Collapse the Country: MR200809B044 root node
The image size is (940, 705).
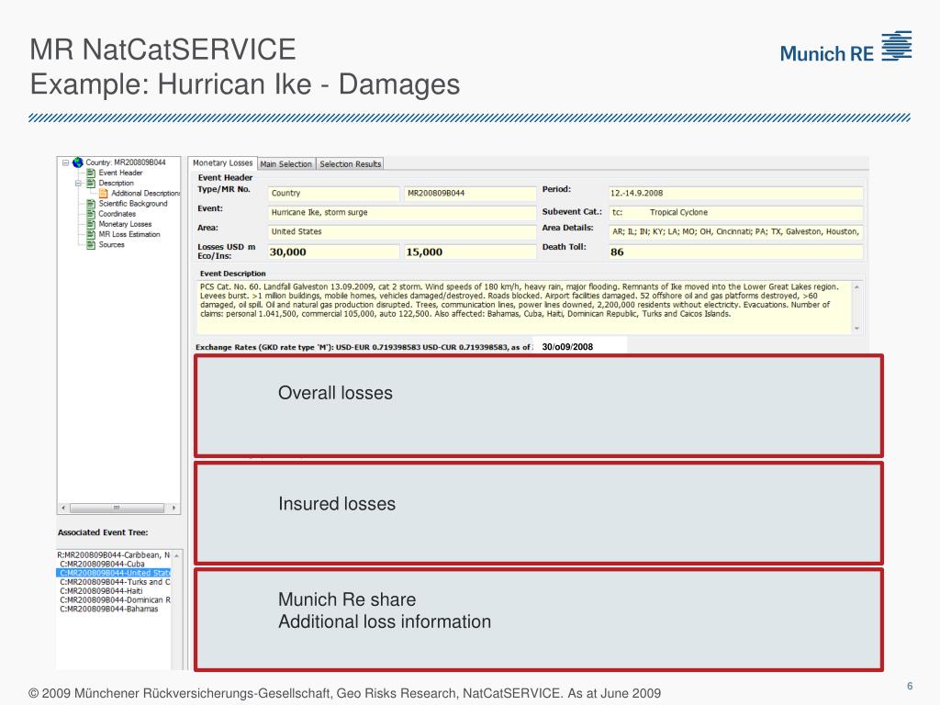(66, 162)
